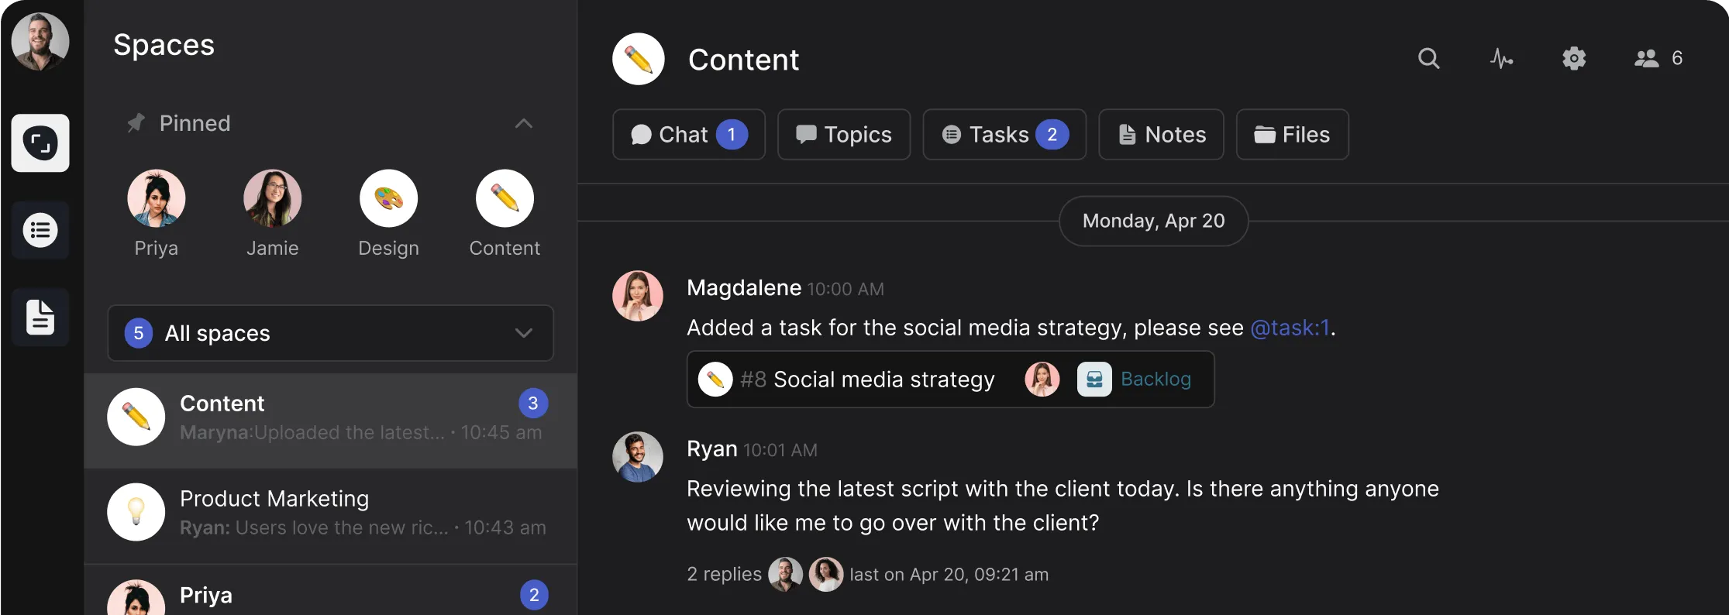This screenshot has height=615, width=1729.
Task: Open the 2 replies thread
Action: click(x=725, y=575)
